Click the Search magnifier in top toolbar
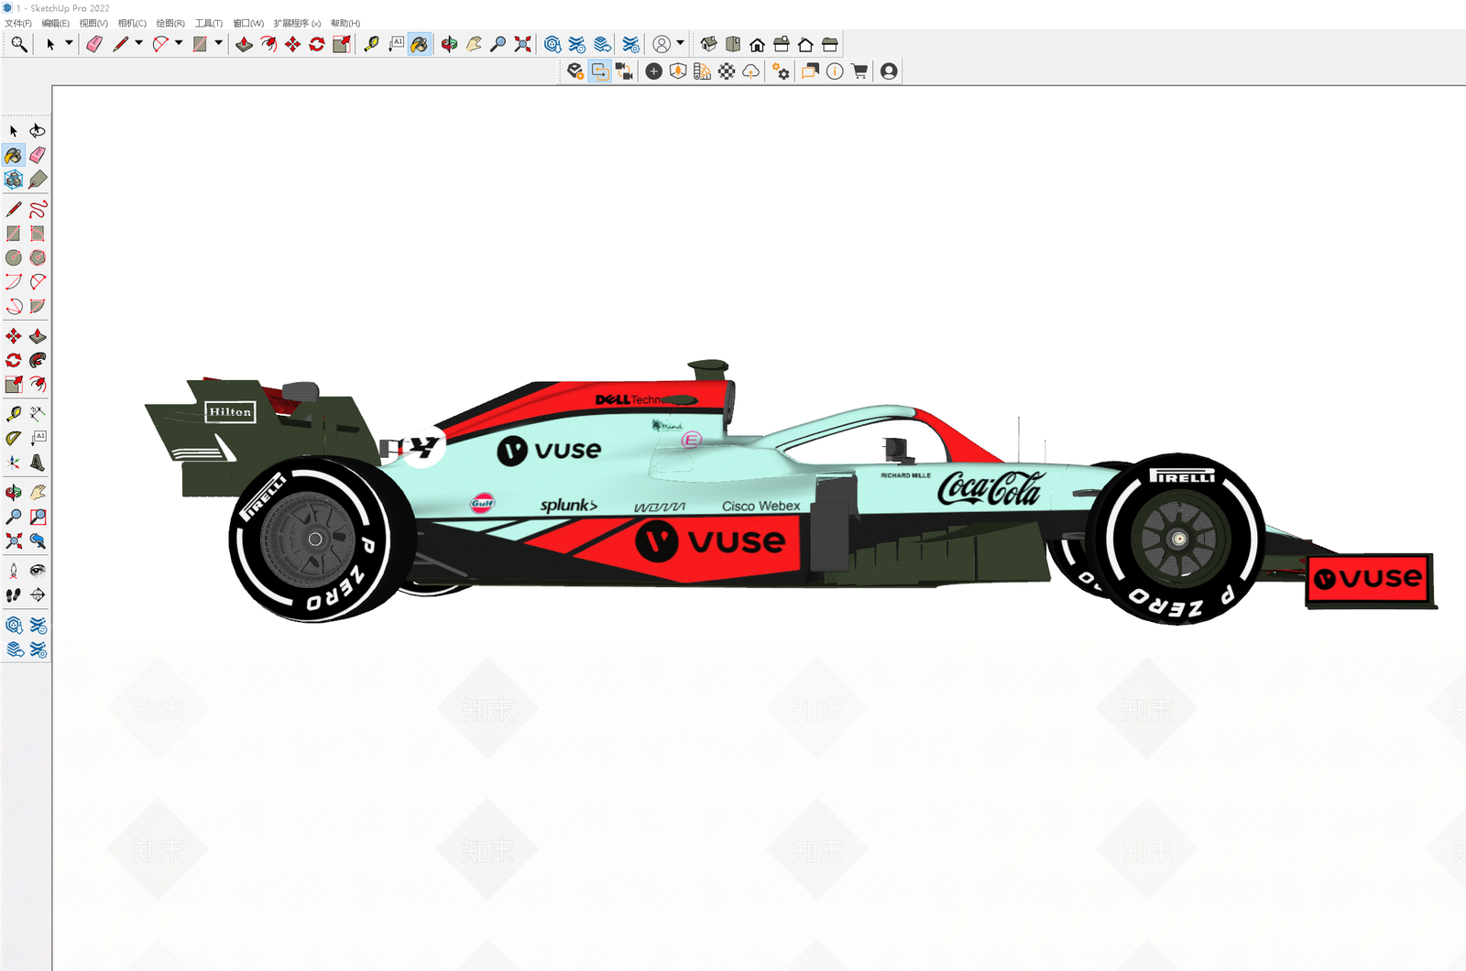This screenshot has height=971, width=1466. point(18,44)
